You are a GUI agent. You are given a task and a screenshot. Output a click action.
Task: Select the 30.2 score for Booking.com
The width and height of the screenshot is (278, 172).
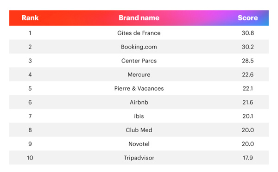[248, 47]
